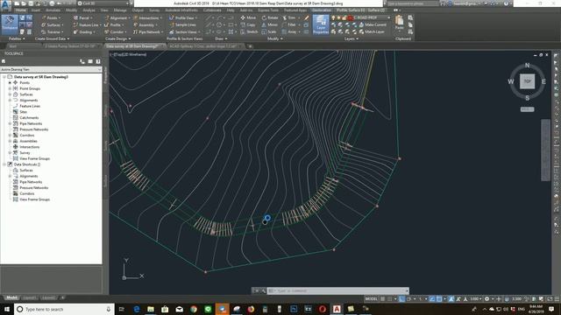
Task: Open the Layer Properties manager
Action: click(x=321, y=24)
